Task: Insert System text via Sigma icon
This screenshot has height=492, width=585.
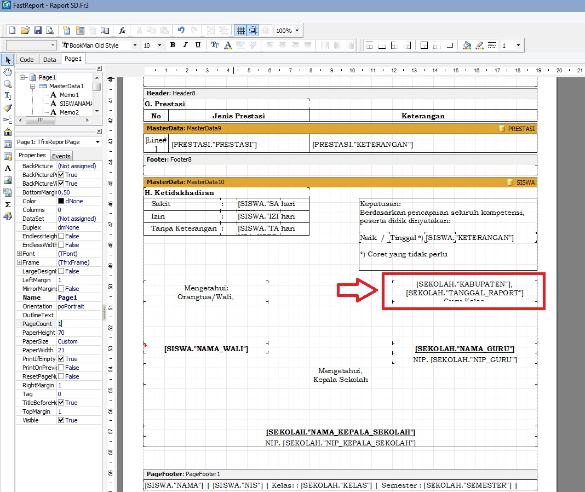Action: point(8,204)
